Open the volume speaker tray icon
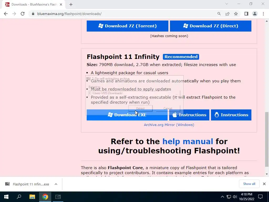Image resolution: width=269 pixels, height=202 pixels. coord(235,197)
